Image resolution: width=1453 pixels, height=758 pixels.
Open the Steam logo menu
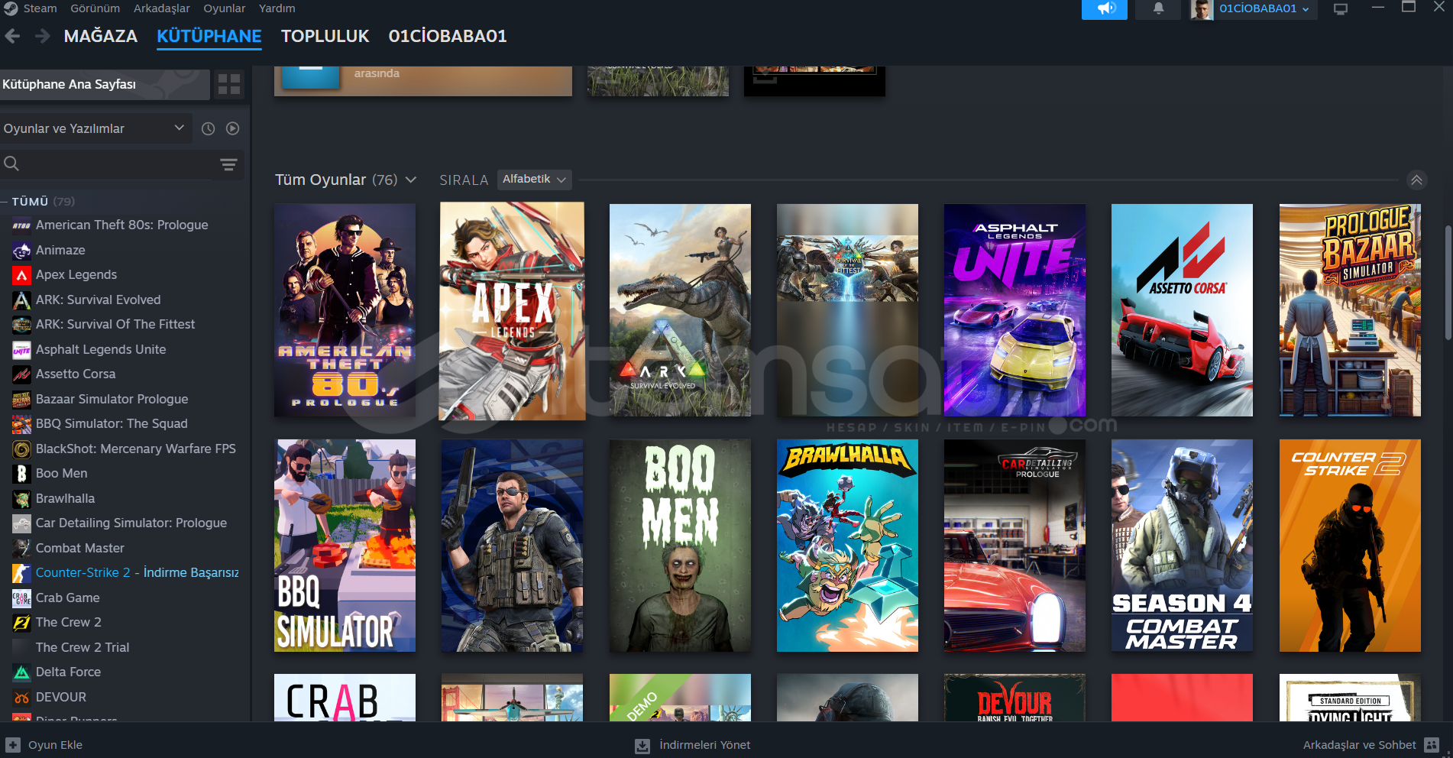(10, 8)
